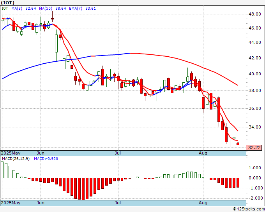Click the EMA(7) value 33.61
This screenshot has height=212, width=265.
90,9
